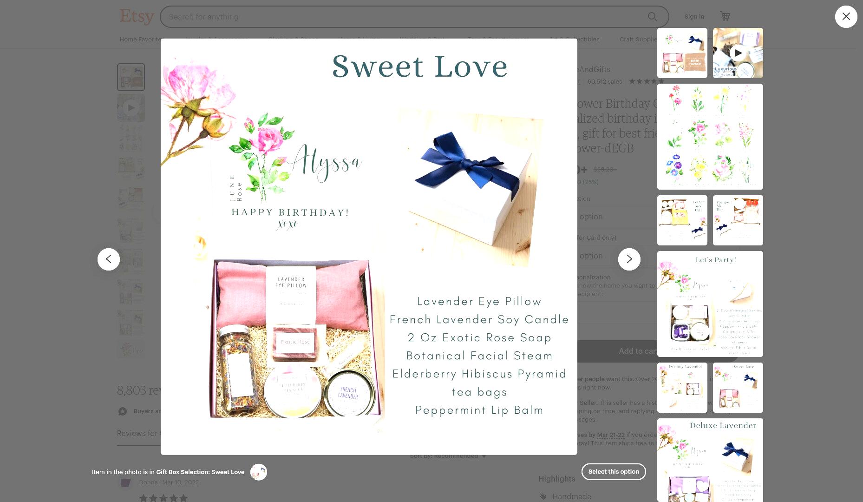Click the Etsy logo

[x=137, y=16]
